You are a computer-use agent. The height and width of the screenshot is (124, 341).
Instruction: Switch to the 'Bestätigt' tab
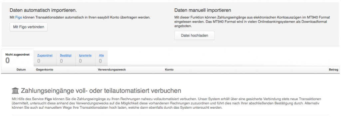66,59
